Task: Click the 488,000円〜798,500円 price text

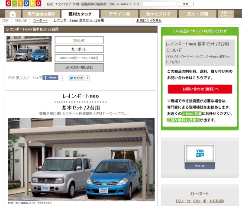Action: (x=79, y=58)
